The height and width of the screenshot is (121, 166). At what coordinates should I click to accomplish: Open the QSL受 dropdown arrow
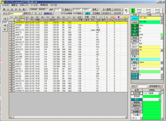(162, 78)
